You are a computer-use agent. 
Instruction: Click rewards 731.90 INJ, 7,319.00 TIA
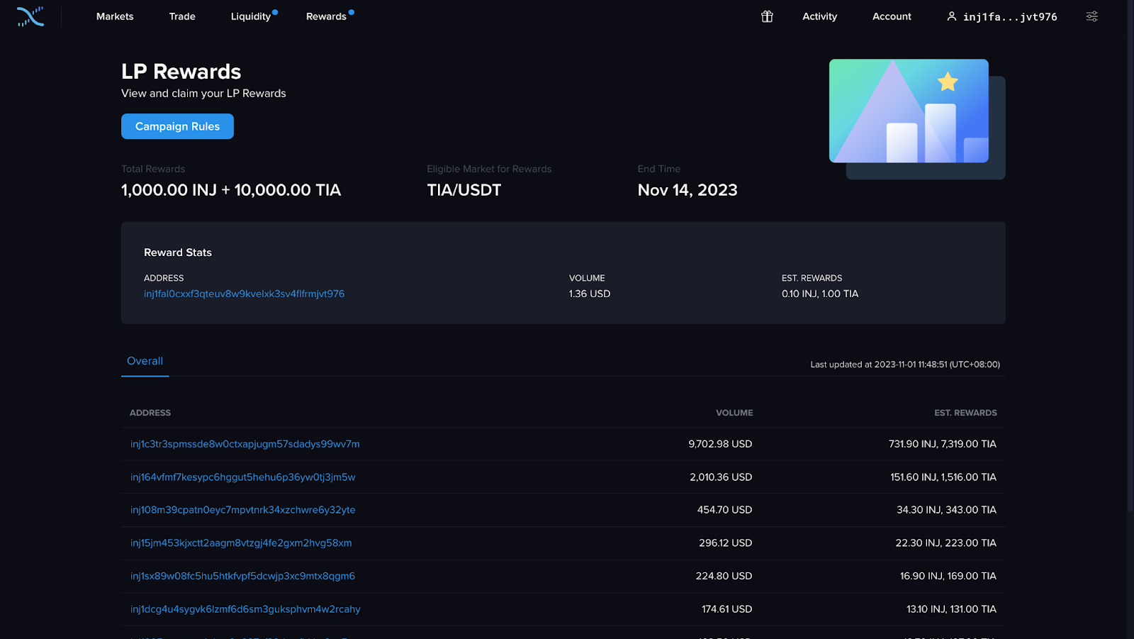tap(943, 444)
